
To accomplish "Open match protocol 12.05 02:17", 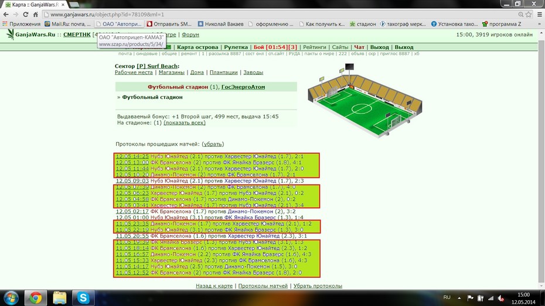I will click(x=132, y=211).
